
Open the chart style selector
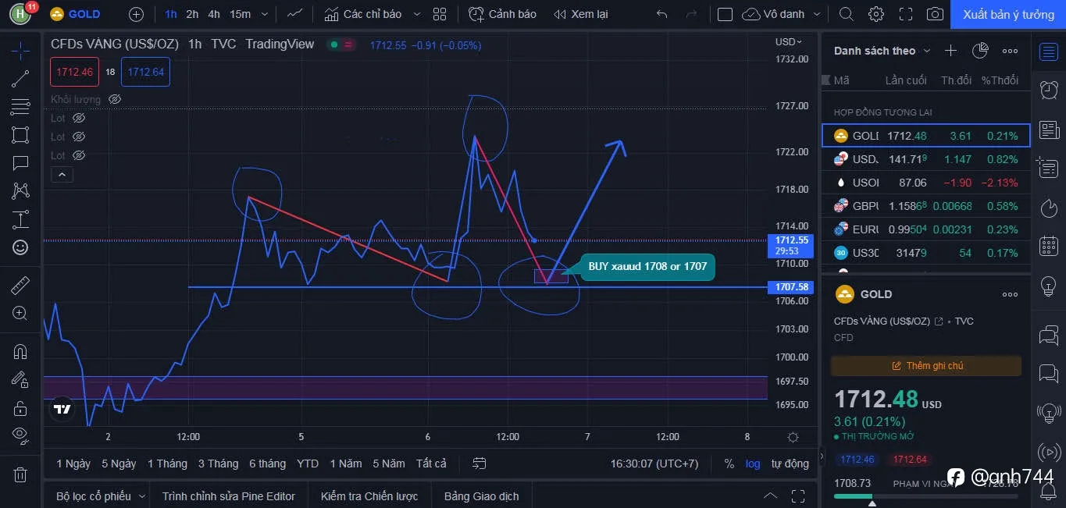[295, 14]
